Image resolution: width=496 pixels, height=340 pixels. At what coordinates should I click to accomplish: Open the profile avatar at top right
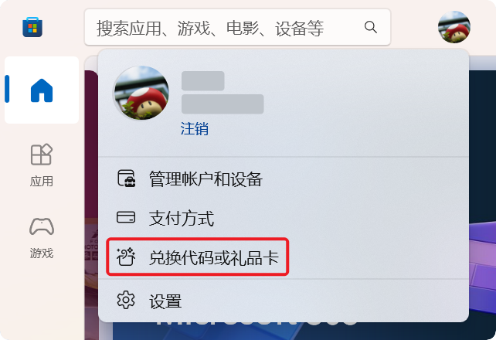click(454, 27)
